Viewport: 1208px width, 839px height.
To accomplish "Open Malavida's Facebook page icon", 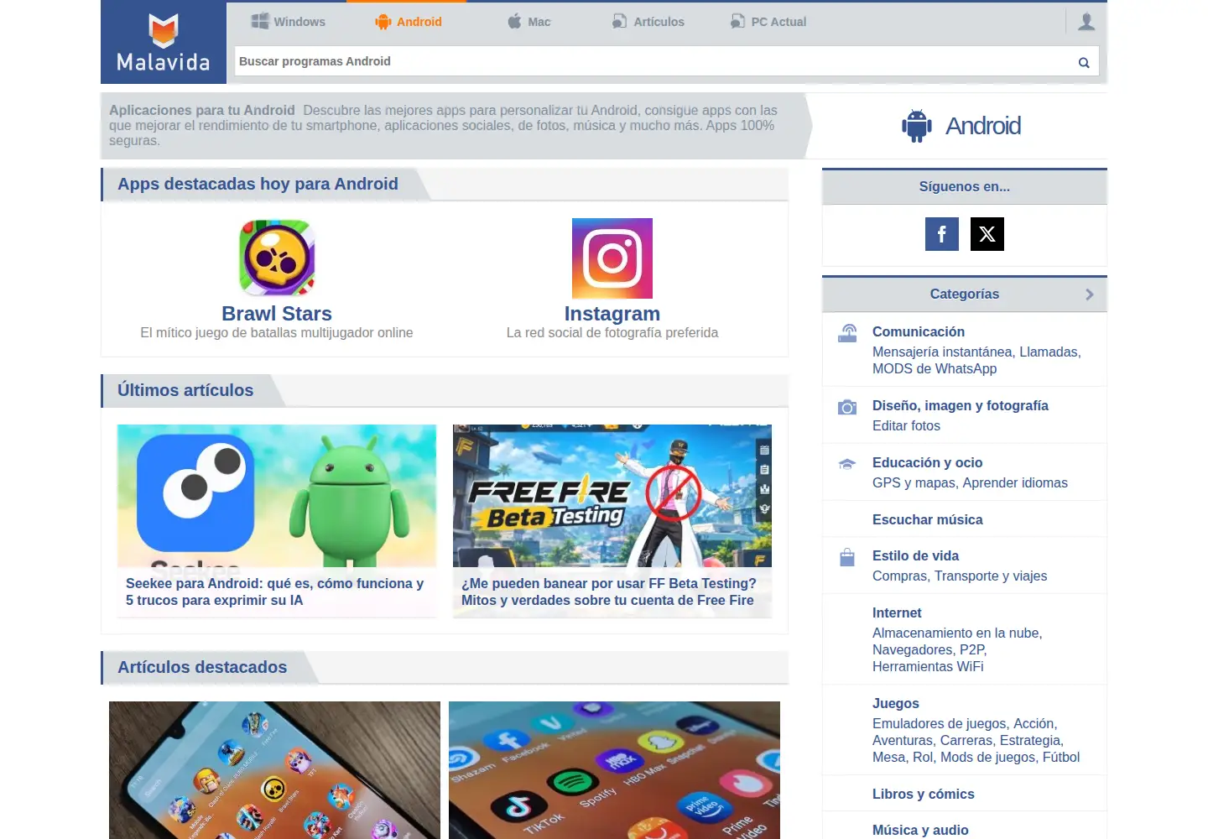I will click(x=942, y=234).
